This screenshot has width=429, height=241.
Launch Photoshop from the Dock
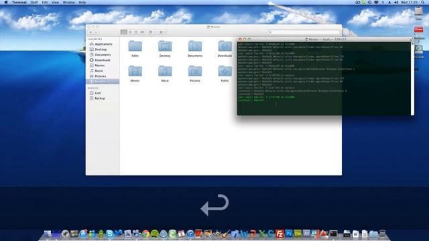[x=289, y=234]
